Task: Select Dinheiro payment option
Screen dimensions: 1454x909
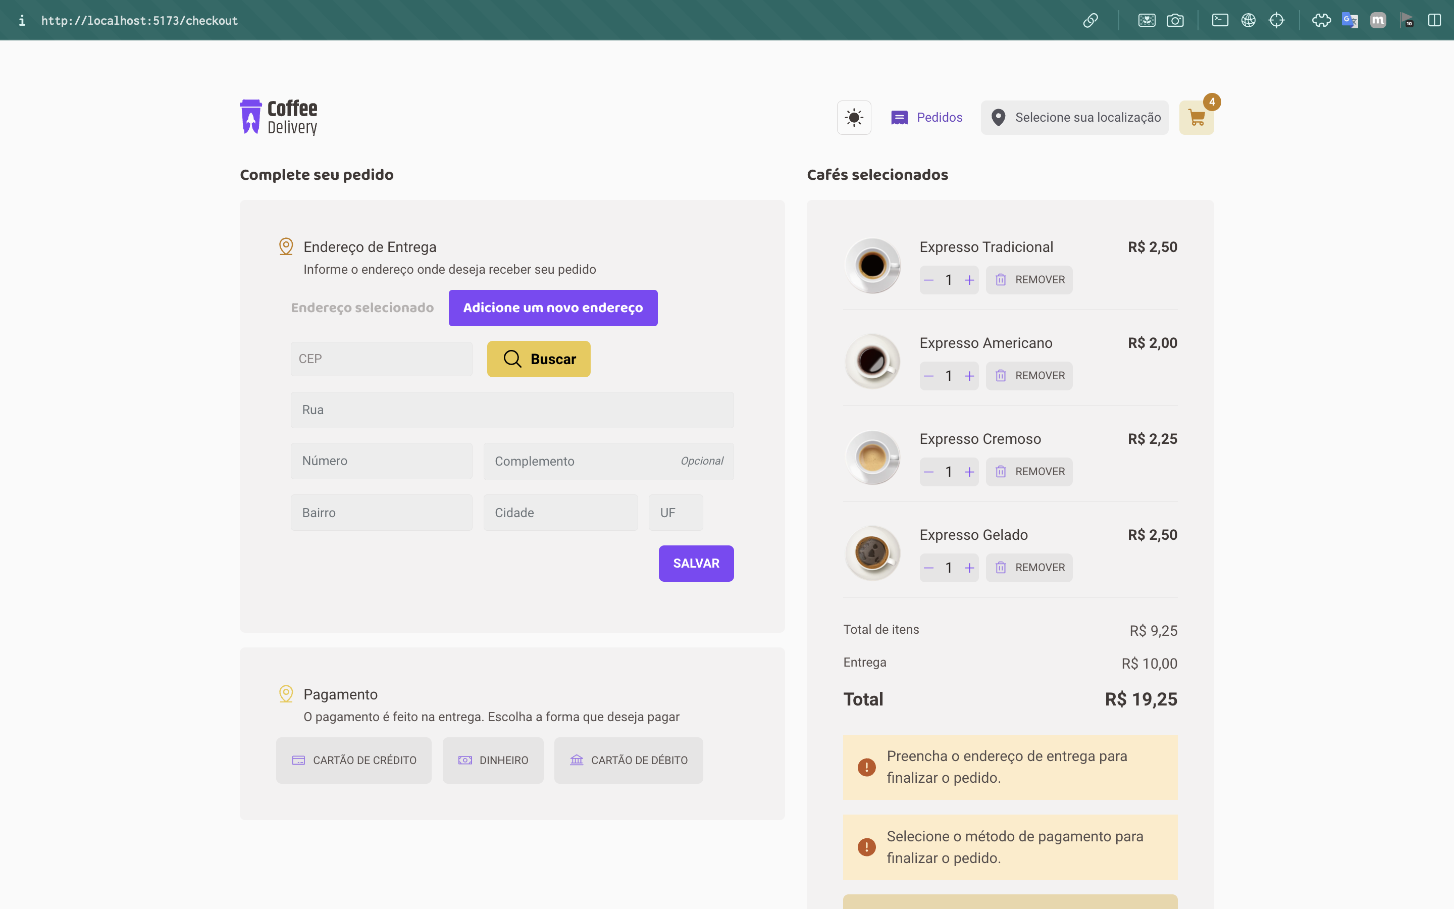Action: [493, 761]
